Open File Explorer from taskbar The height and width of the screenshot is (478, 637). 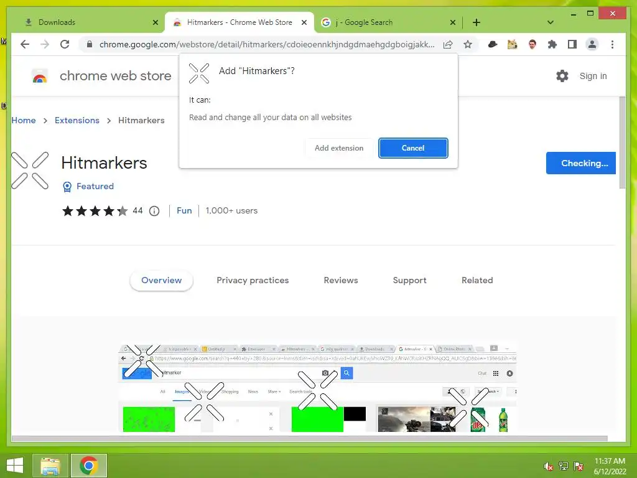(50, 466)
